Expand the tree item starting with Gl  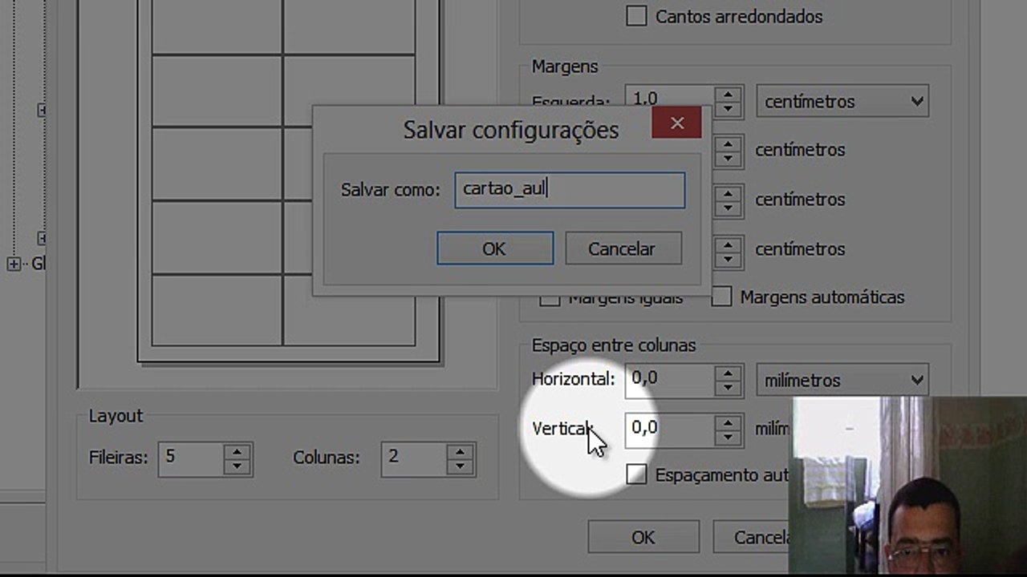pos(14,264)
